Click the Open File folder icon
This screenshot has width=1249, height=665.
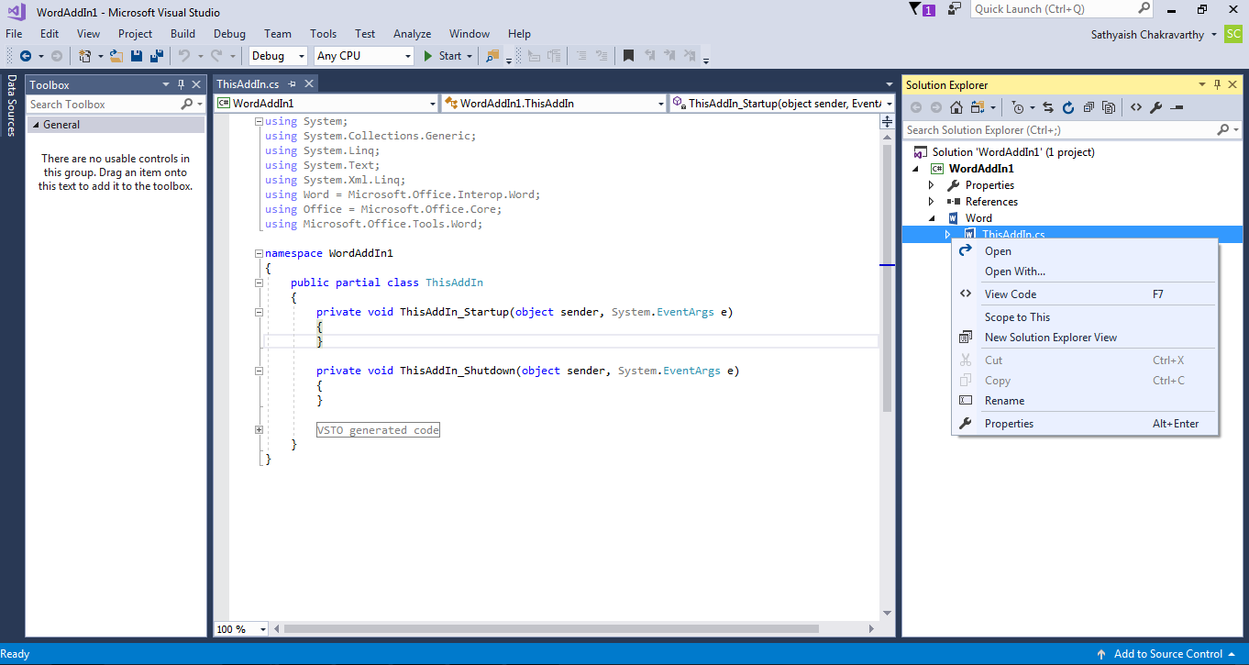[116, 56]
